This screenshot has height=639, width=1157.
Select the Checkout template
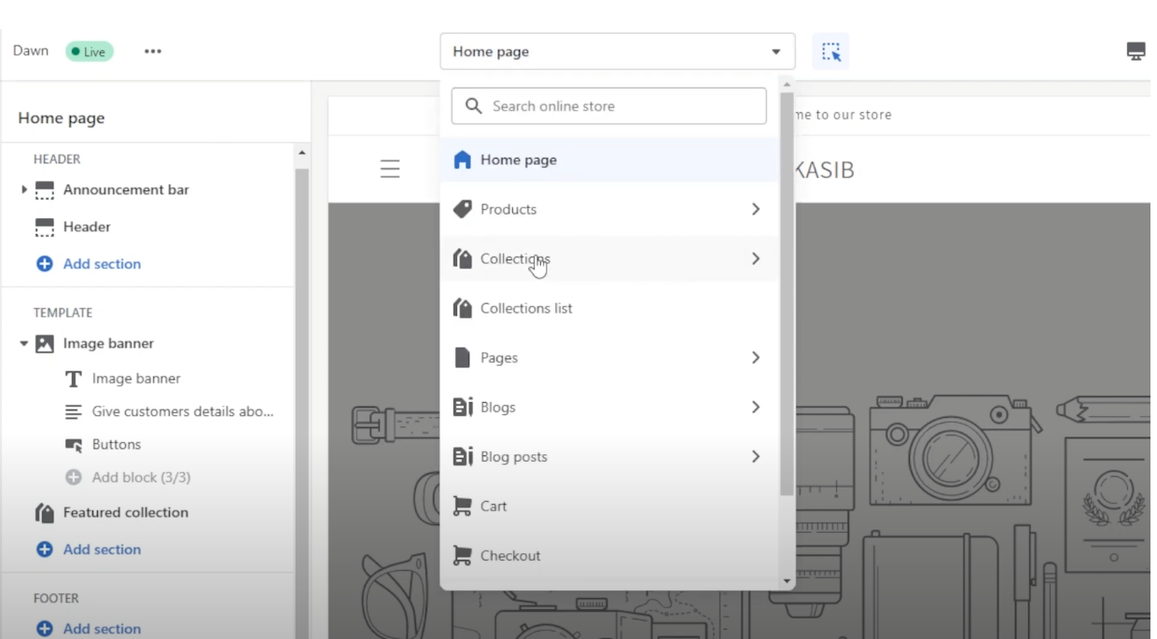tap(610, 555)
